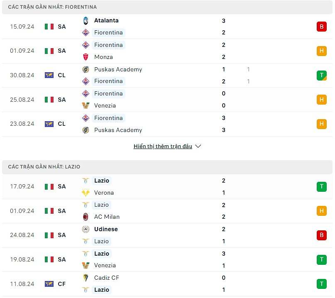Screen dimensions: 335x298
Task: Click the red B badge for Atalanta match
Action: point(321,27)
